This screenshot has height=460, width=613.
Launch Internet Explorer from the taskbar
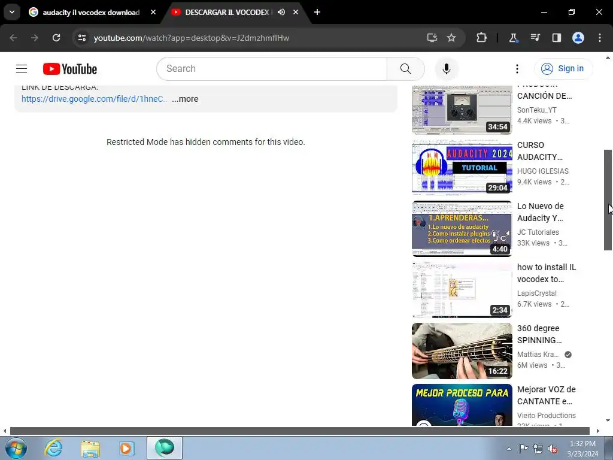coord(53,448)
